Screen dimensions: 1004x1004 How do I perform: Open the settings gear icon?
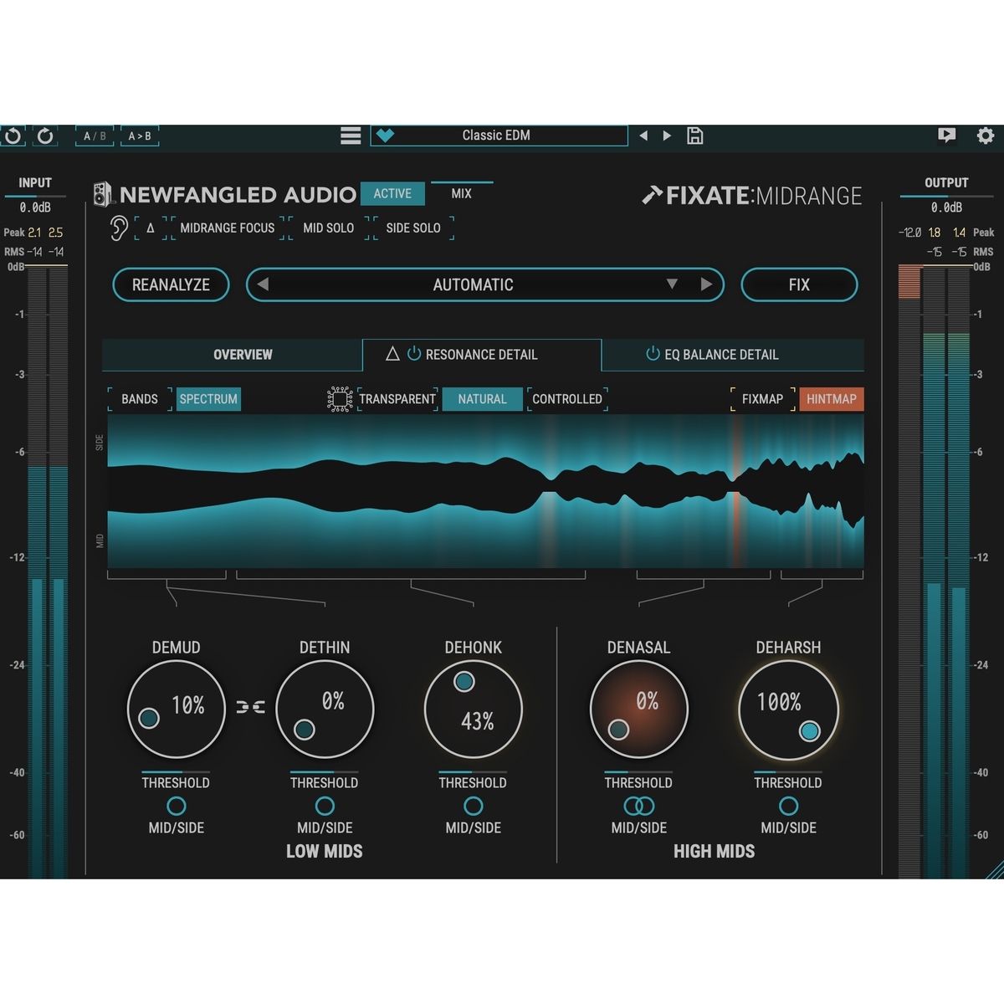(x=986, y=136)
